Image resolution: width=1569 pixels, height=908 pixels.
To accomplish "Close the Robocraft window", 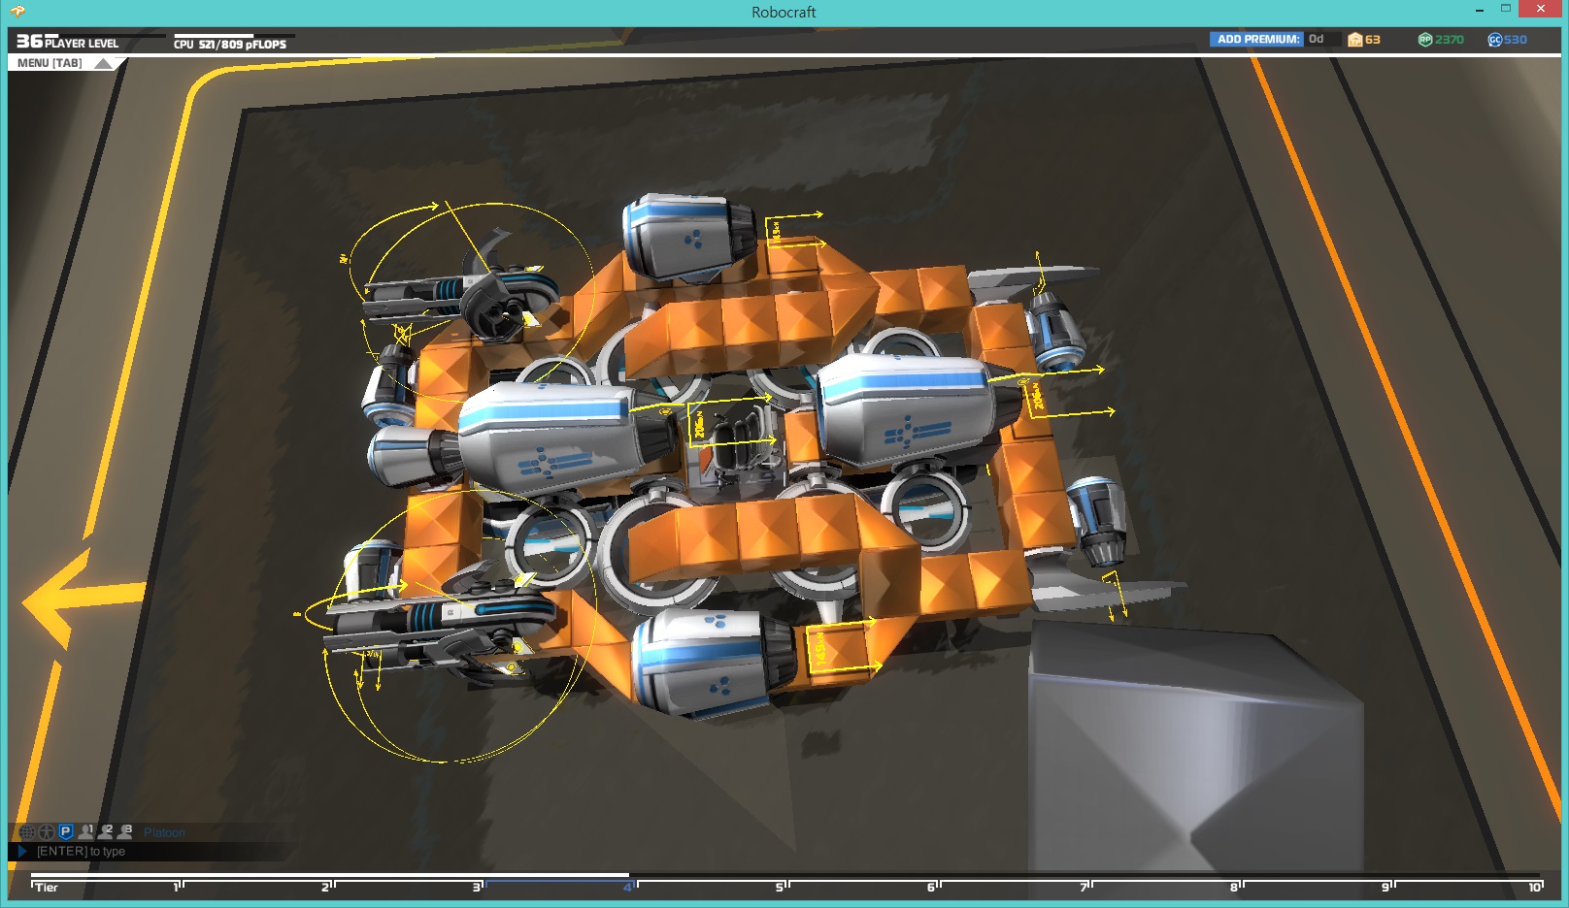I will point(1541,10).
